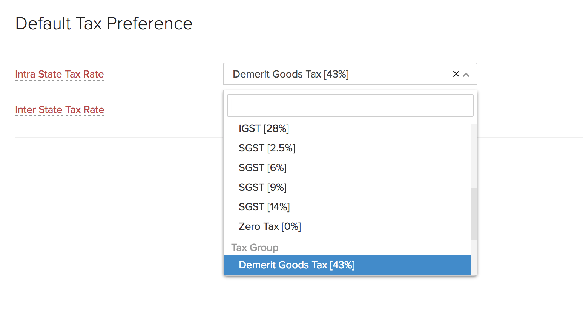Click the Tax Group section header
Image resolution: width=583 pixels, height=312 pixels.
coord(255,248)
